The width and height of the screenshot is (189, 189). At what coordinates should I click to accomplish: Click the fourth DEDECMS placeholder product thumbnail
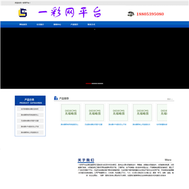pyautogui.click(x=142, y=112)
